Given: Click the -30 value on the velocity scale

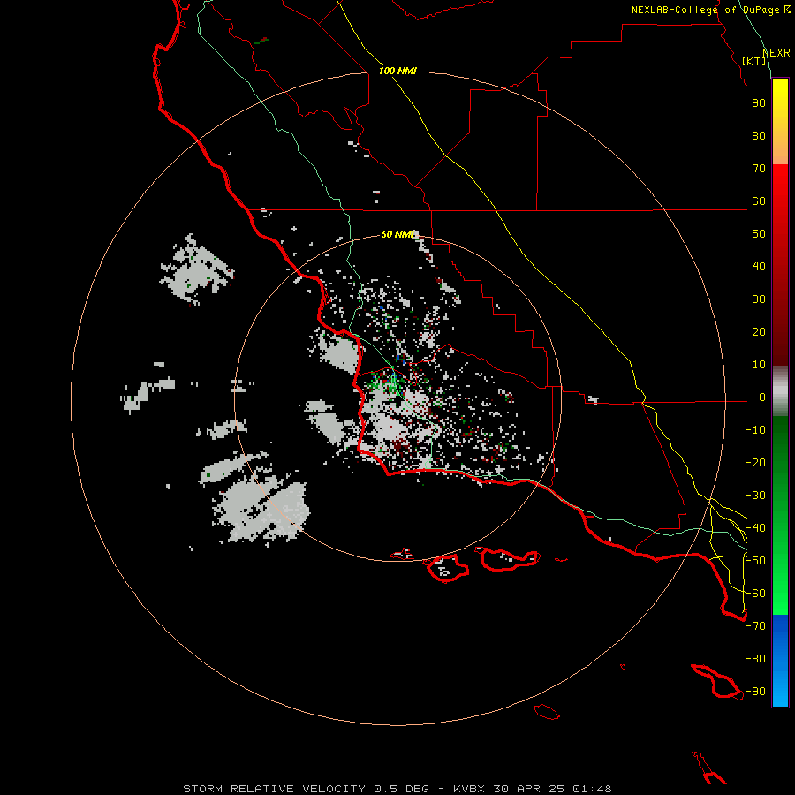Looking at the screenshot, I should pyautogui.click(x=755, y=496).
